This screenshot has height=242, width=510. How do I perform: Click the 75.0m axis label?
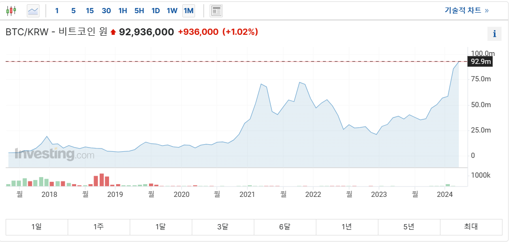[x=481, y=79]
